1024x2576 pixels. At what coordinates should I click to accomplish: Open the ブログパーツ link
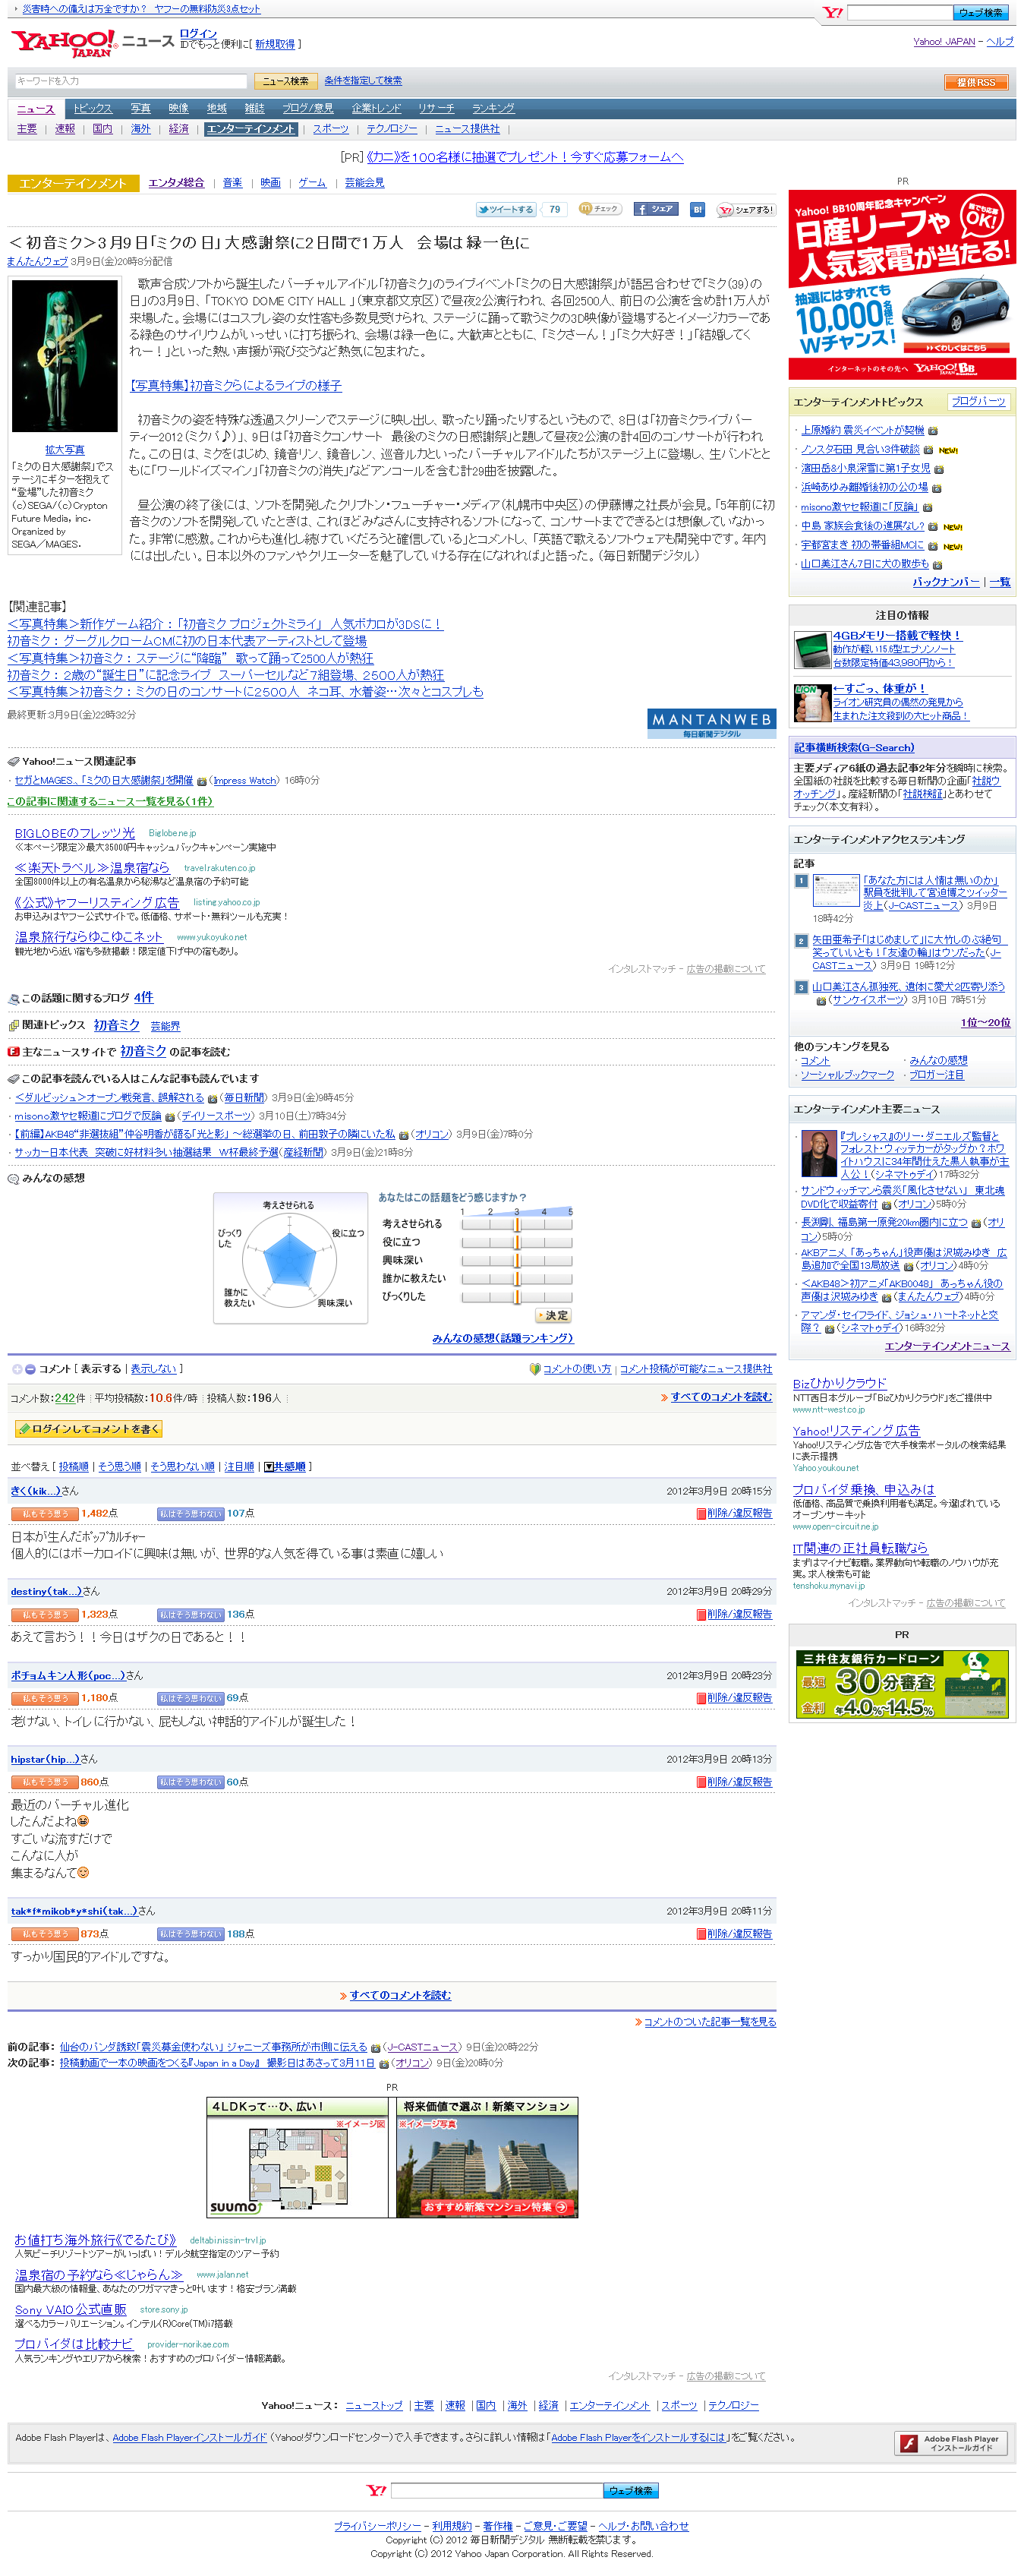978,401
